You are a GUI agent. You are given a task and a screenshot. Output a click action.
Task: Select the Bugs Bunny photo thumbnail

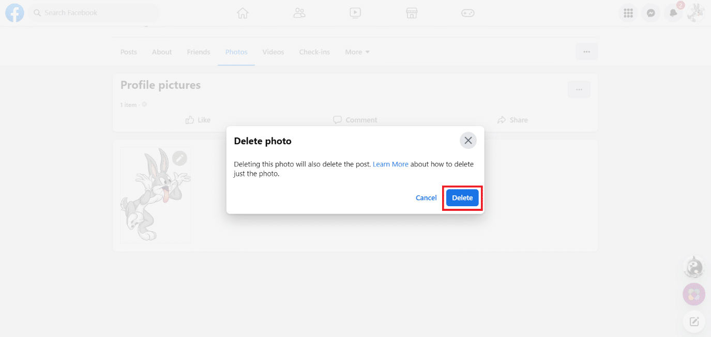tap(155, 195)
